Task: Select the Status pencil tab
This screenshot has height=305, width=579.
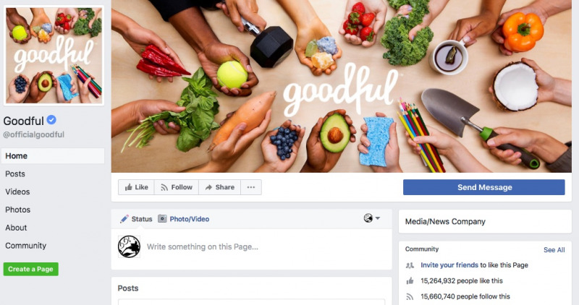Action: click(136, 219)
